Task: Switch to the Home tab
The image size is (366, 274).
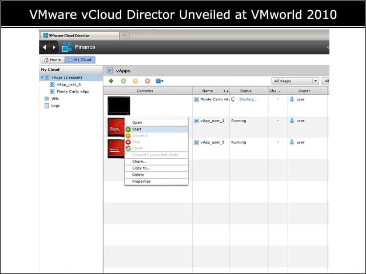Action: 53,60
